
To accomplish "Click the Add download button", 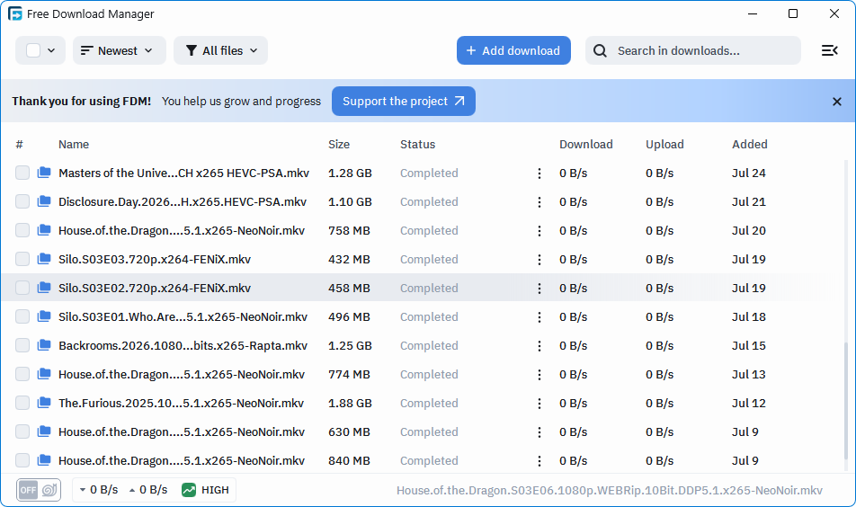I will 513,50.
